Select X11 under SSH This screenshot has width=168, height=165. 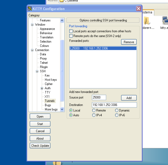47,97
